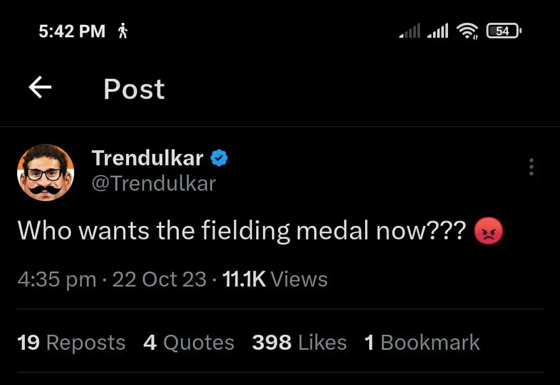The width and height of the screenshot is (560, 385).
Task: Tap the second cellular signal icon
Action: 438,32
